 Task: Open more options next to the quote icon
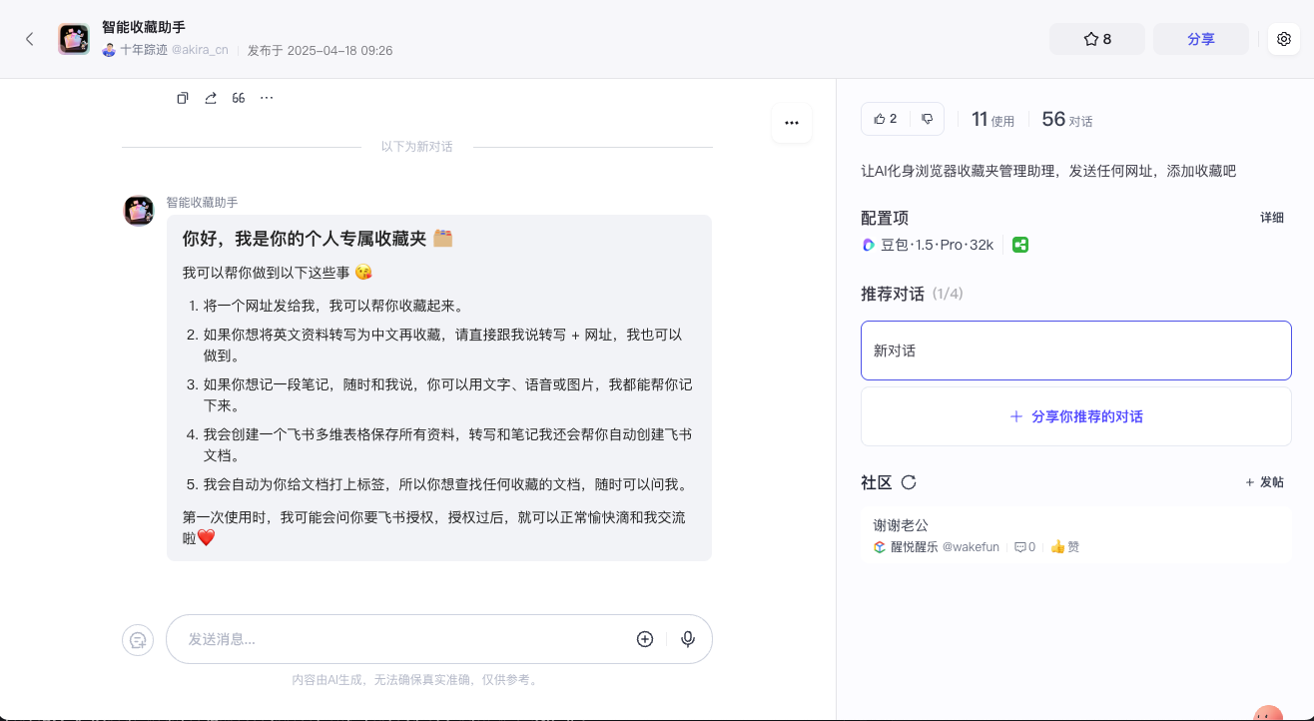[267, 98]
